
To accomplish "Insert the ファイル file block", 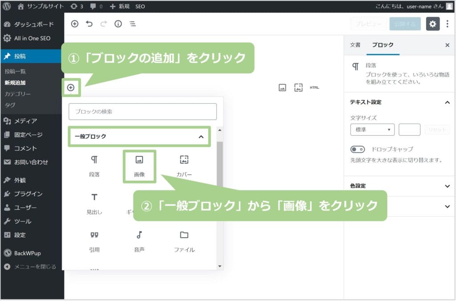I will click(x=184, y=241).
